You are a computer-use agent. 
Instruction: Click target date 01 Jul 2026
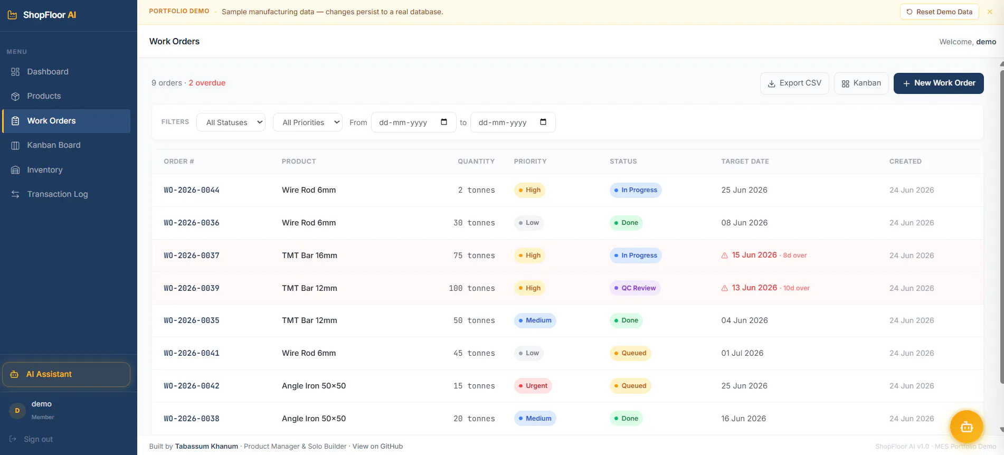click(742, 353)
